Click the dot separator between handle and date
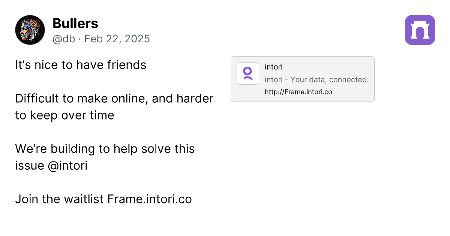Viewport: 450px width, 236px height. tap(80, 39)
